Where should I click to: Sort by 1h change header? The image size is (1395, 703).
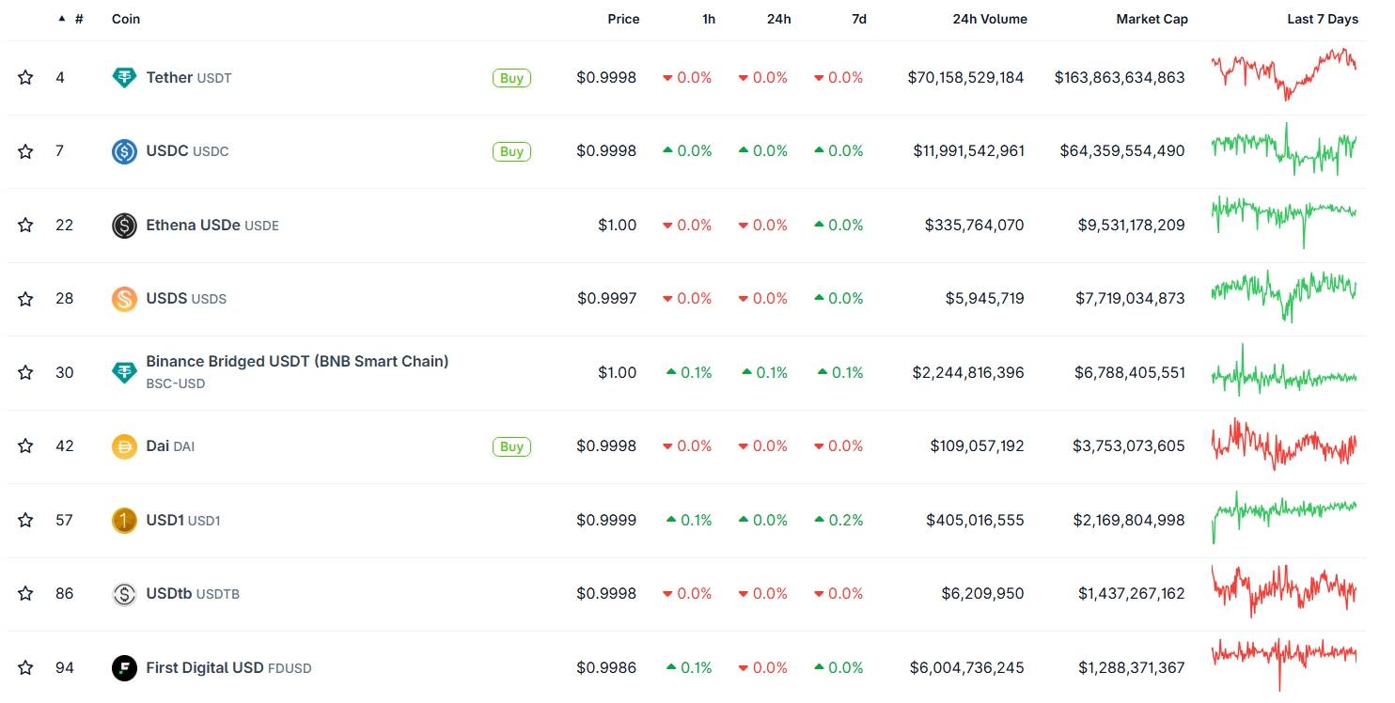click(x=709, y=19)
